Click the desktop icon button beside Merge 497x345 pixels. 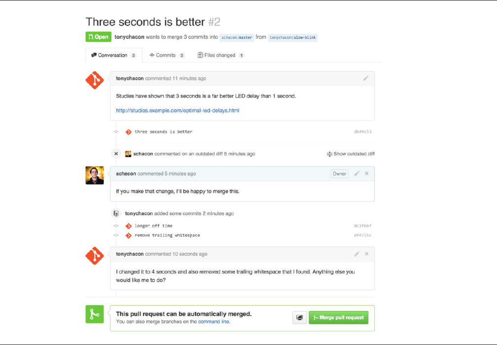[299, 318]
